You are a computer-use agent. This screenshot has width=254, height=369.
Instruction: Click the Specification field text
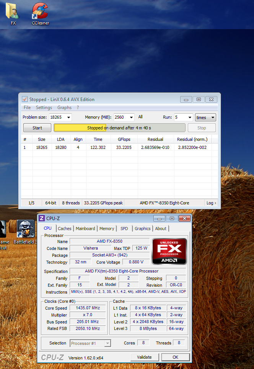[x=128, y=271]
